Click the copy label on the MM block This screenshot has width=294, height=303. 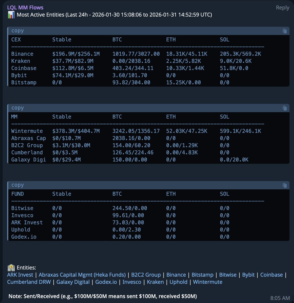pos(17,108)
